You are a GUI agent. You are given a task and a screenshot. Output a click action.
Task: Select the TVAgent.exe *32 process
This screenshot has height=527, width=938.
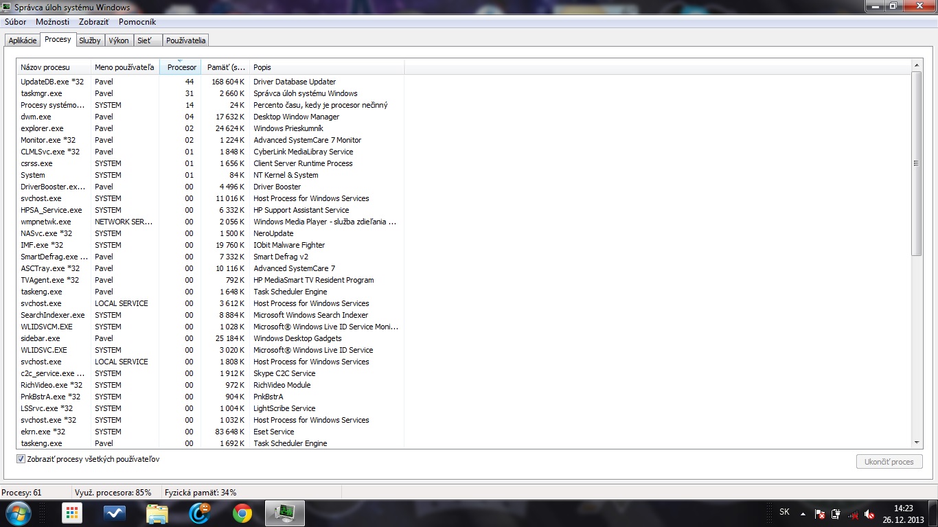(211, 280)
